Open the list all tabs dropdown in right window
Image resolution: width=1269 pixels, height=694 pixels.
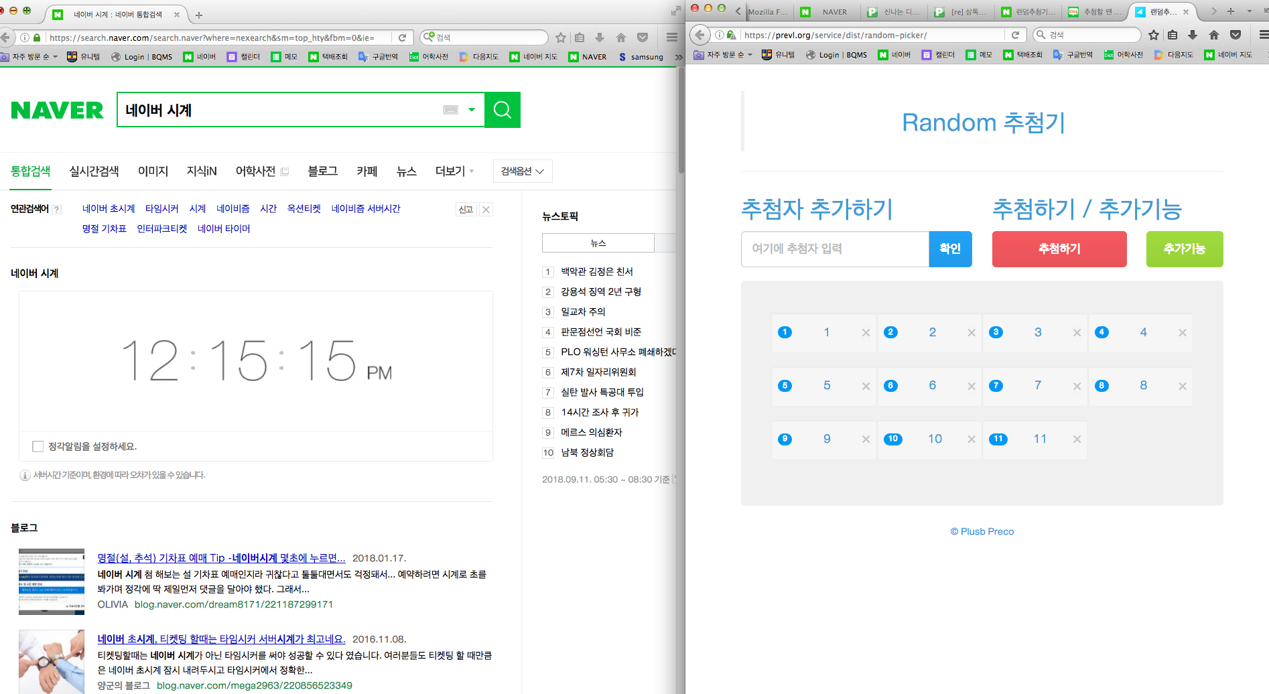point(1250,11)
